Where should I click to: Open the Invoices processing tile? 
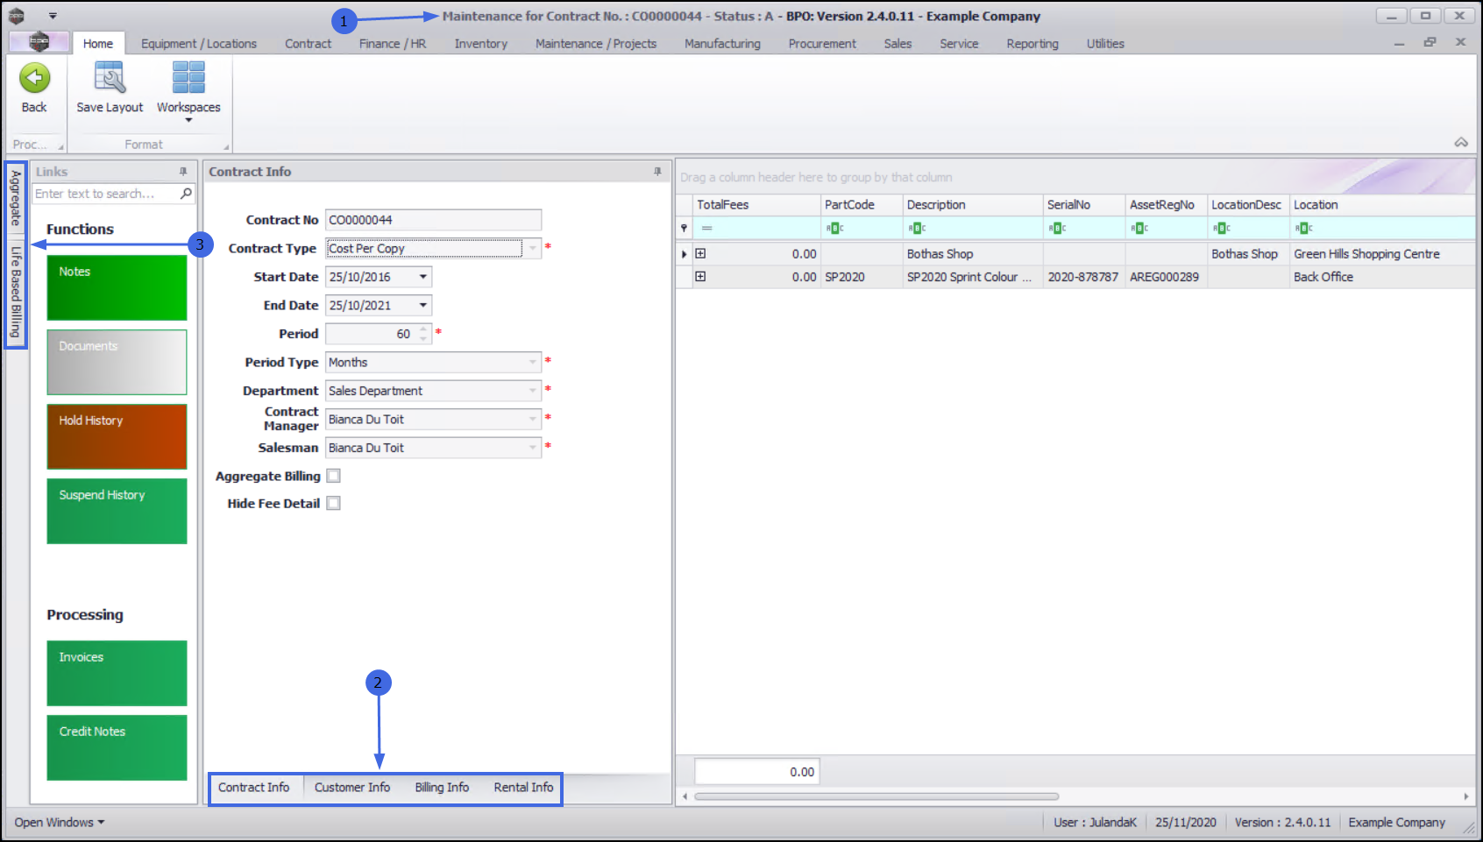pyautogui.click(x=117, y=673)
